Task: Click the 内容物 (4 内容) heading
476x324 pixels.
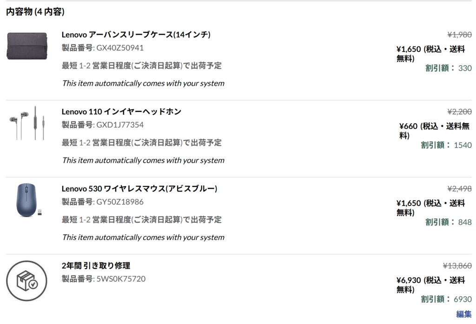Action: tap(35, 12)
